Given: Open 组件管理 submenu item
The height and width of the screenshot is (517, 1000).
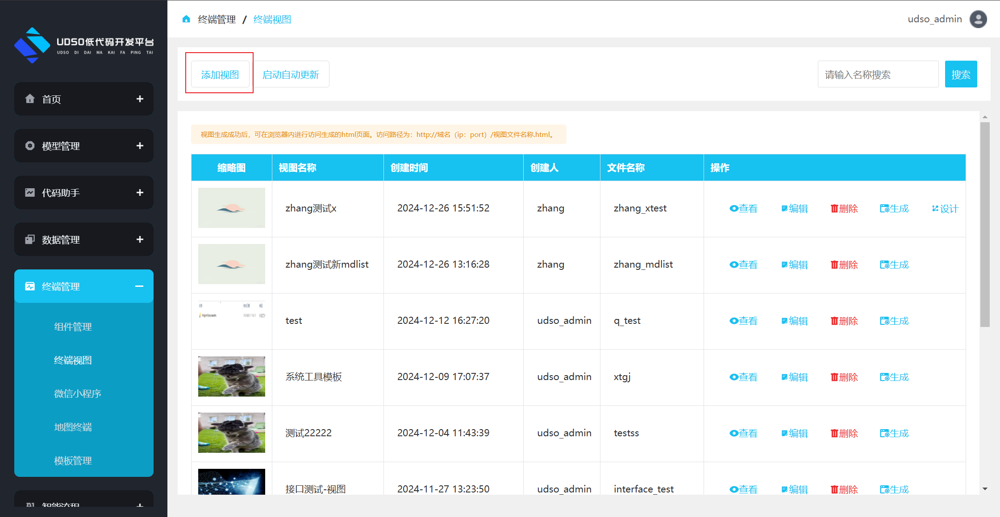Looking at the screenshot, I should pyautogui.click(x=73, y=327).
